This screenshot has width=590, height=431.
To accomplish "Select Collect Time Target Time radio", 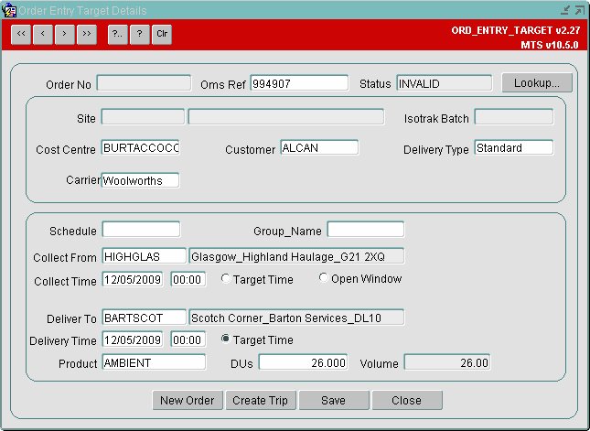I will coord(225,278).
